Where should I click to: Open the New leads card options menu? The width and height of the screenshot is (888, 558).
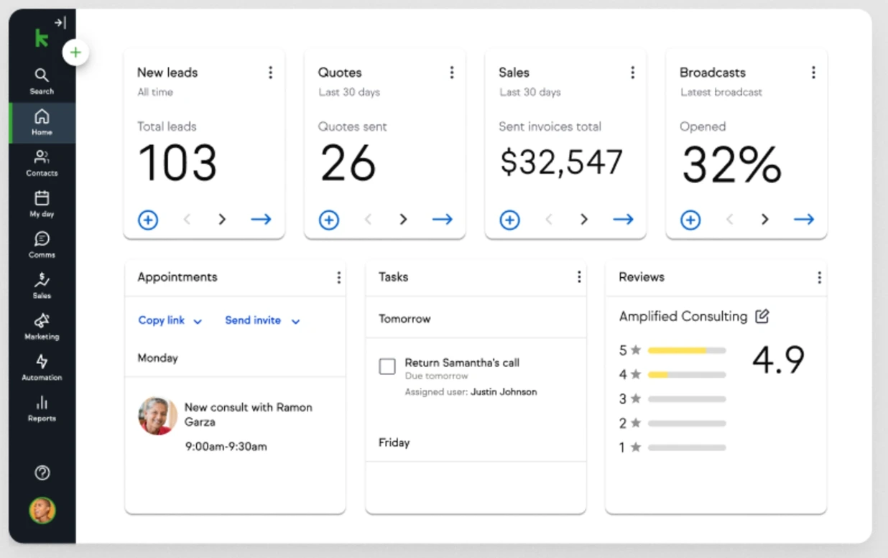270,73
